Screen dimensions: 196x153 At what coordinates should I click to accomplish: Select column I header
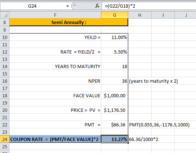(163, 15)
